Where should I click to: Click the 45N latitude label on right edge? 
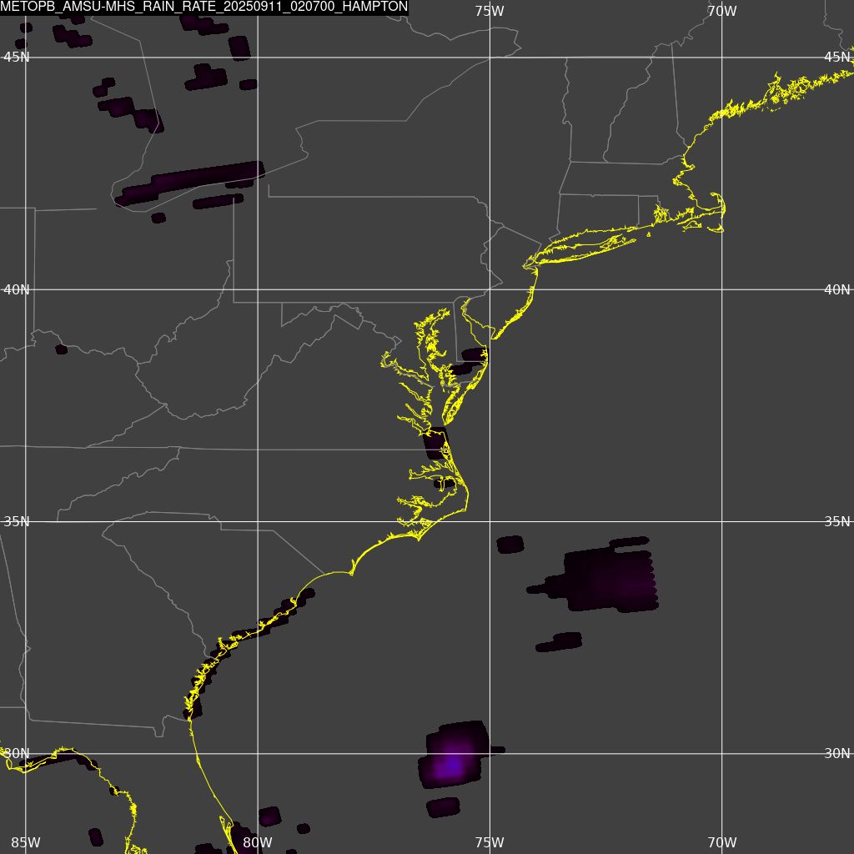point(837,58)
